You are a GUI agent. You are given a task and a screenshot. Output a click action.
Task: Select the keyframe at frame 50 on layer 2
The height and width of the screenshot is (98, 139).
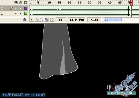coord(129,9)
